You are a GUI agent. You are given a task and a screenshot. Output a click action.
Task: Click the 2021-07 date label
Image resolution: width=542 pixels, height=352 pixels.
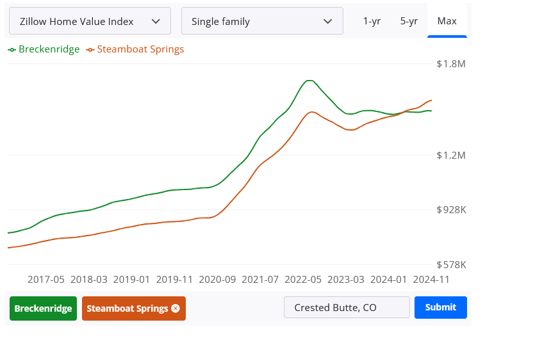pos(260,280)
